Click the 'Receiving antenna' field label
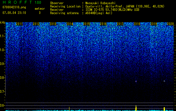Screen dimensions: 176x111 click(x=64, y=13)
